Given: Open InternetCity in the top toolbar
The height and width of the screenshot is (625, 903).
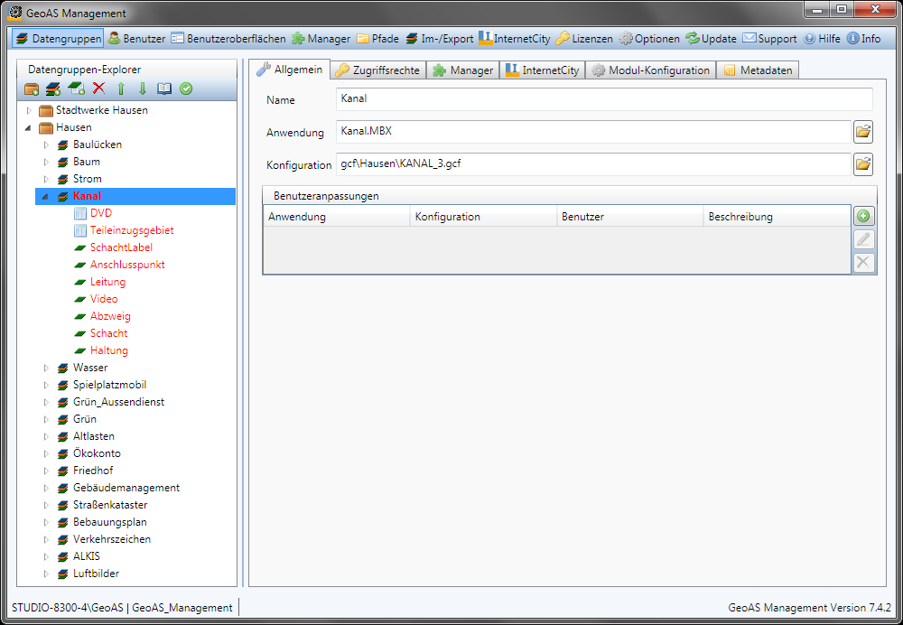Looking at the screenshot, I should 515,39.
